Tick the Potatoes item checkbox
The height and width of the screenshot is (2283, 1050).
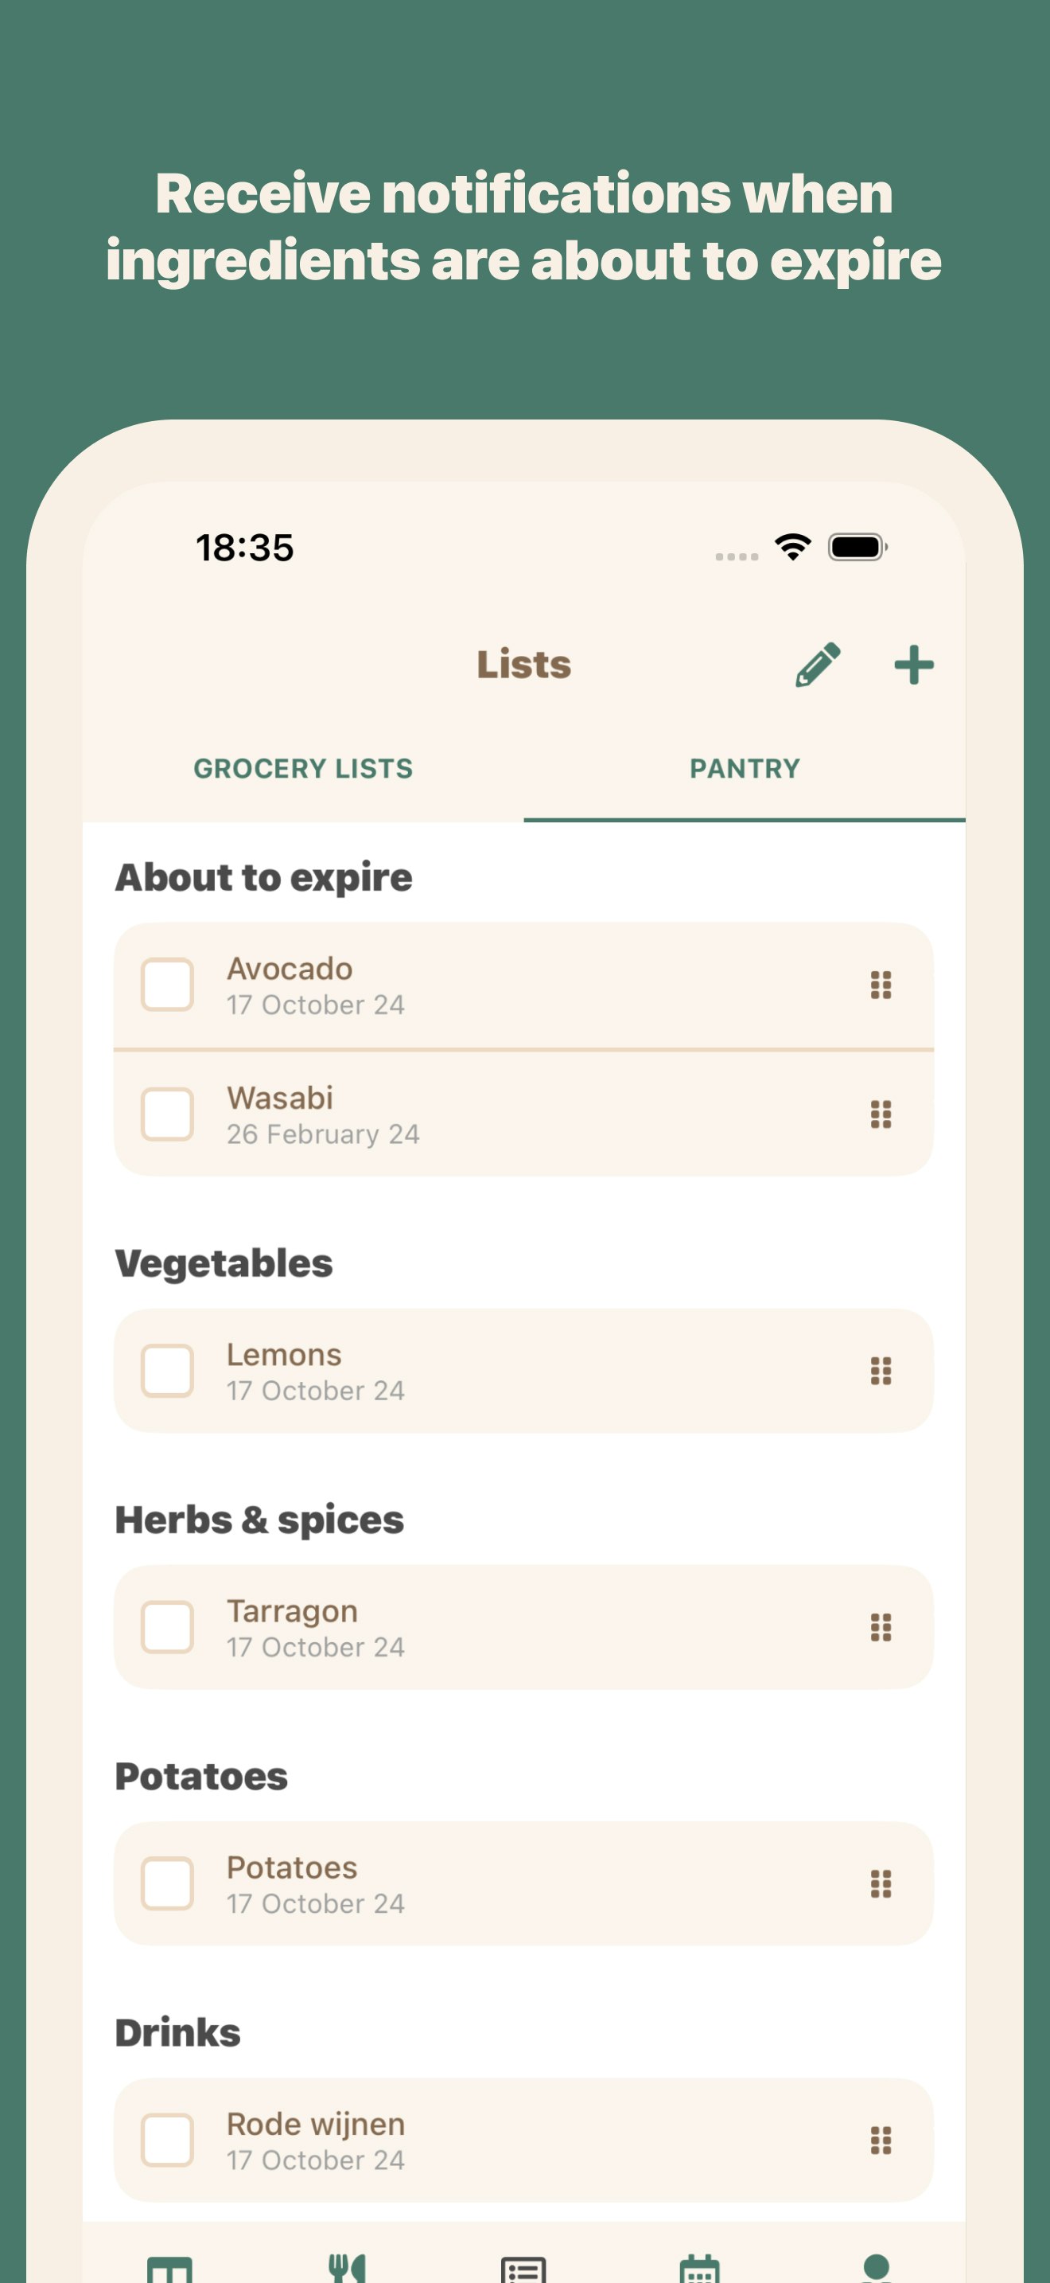tap(167, 1883)
